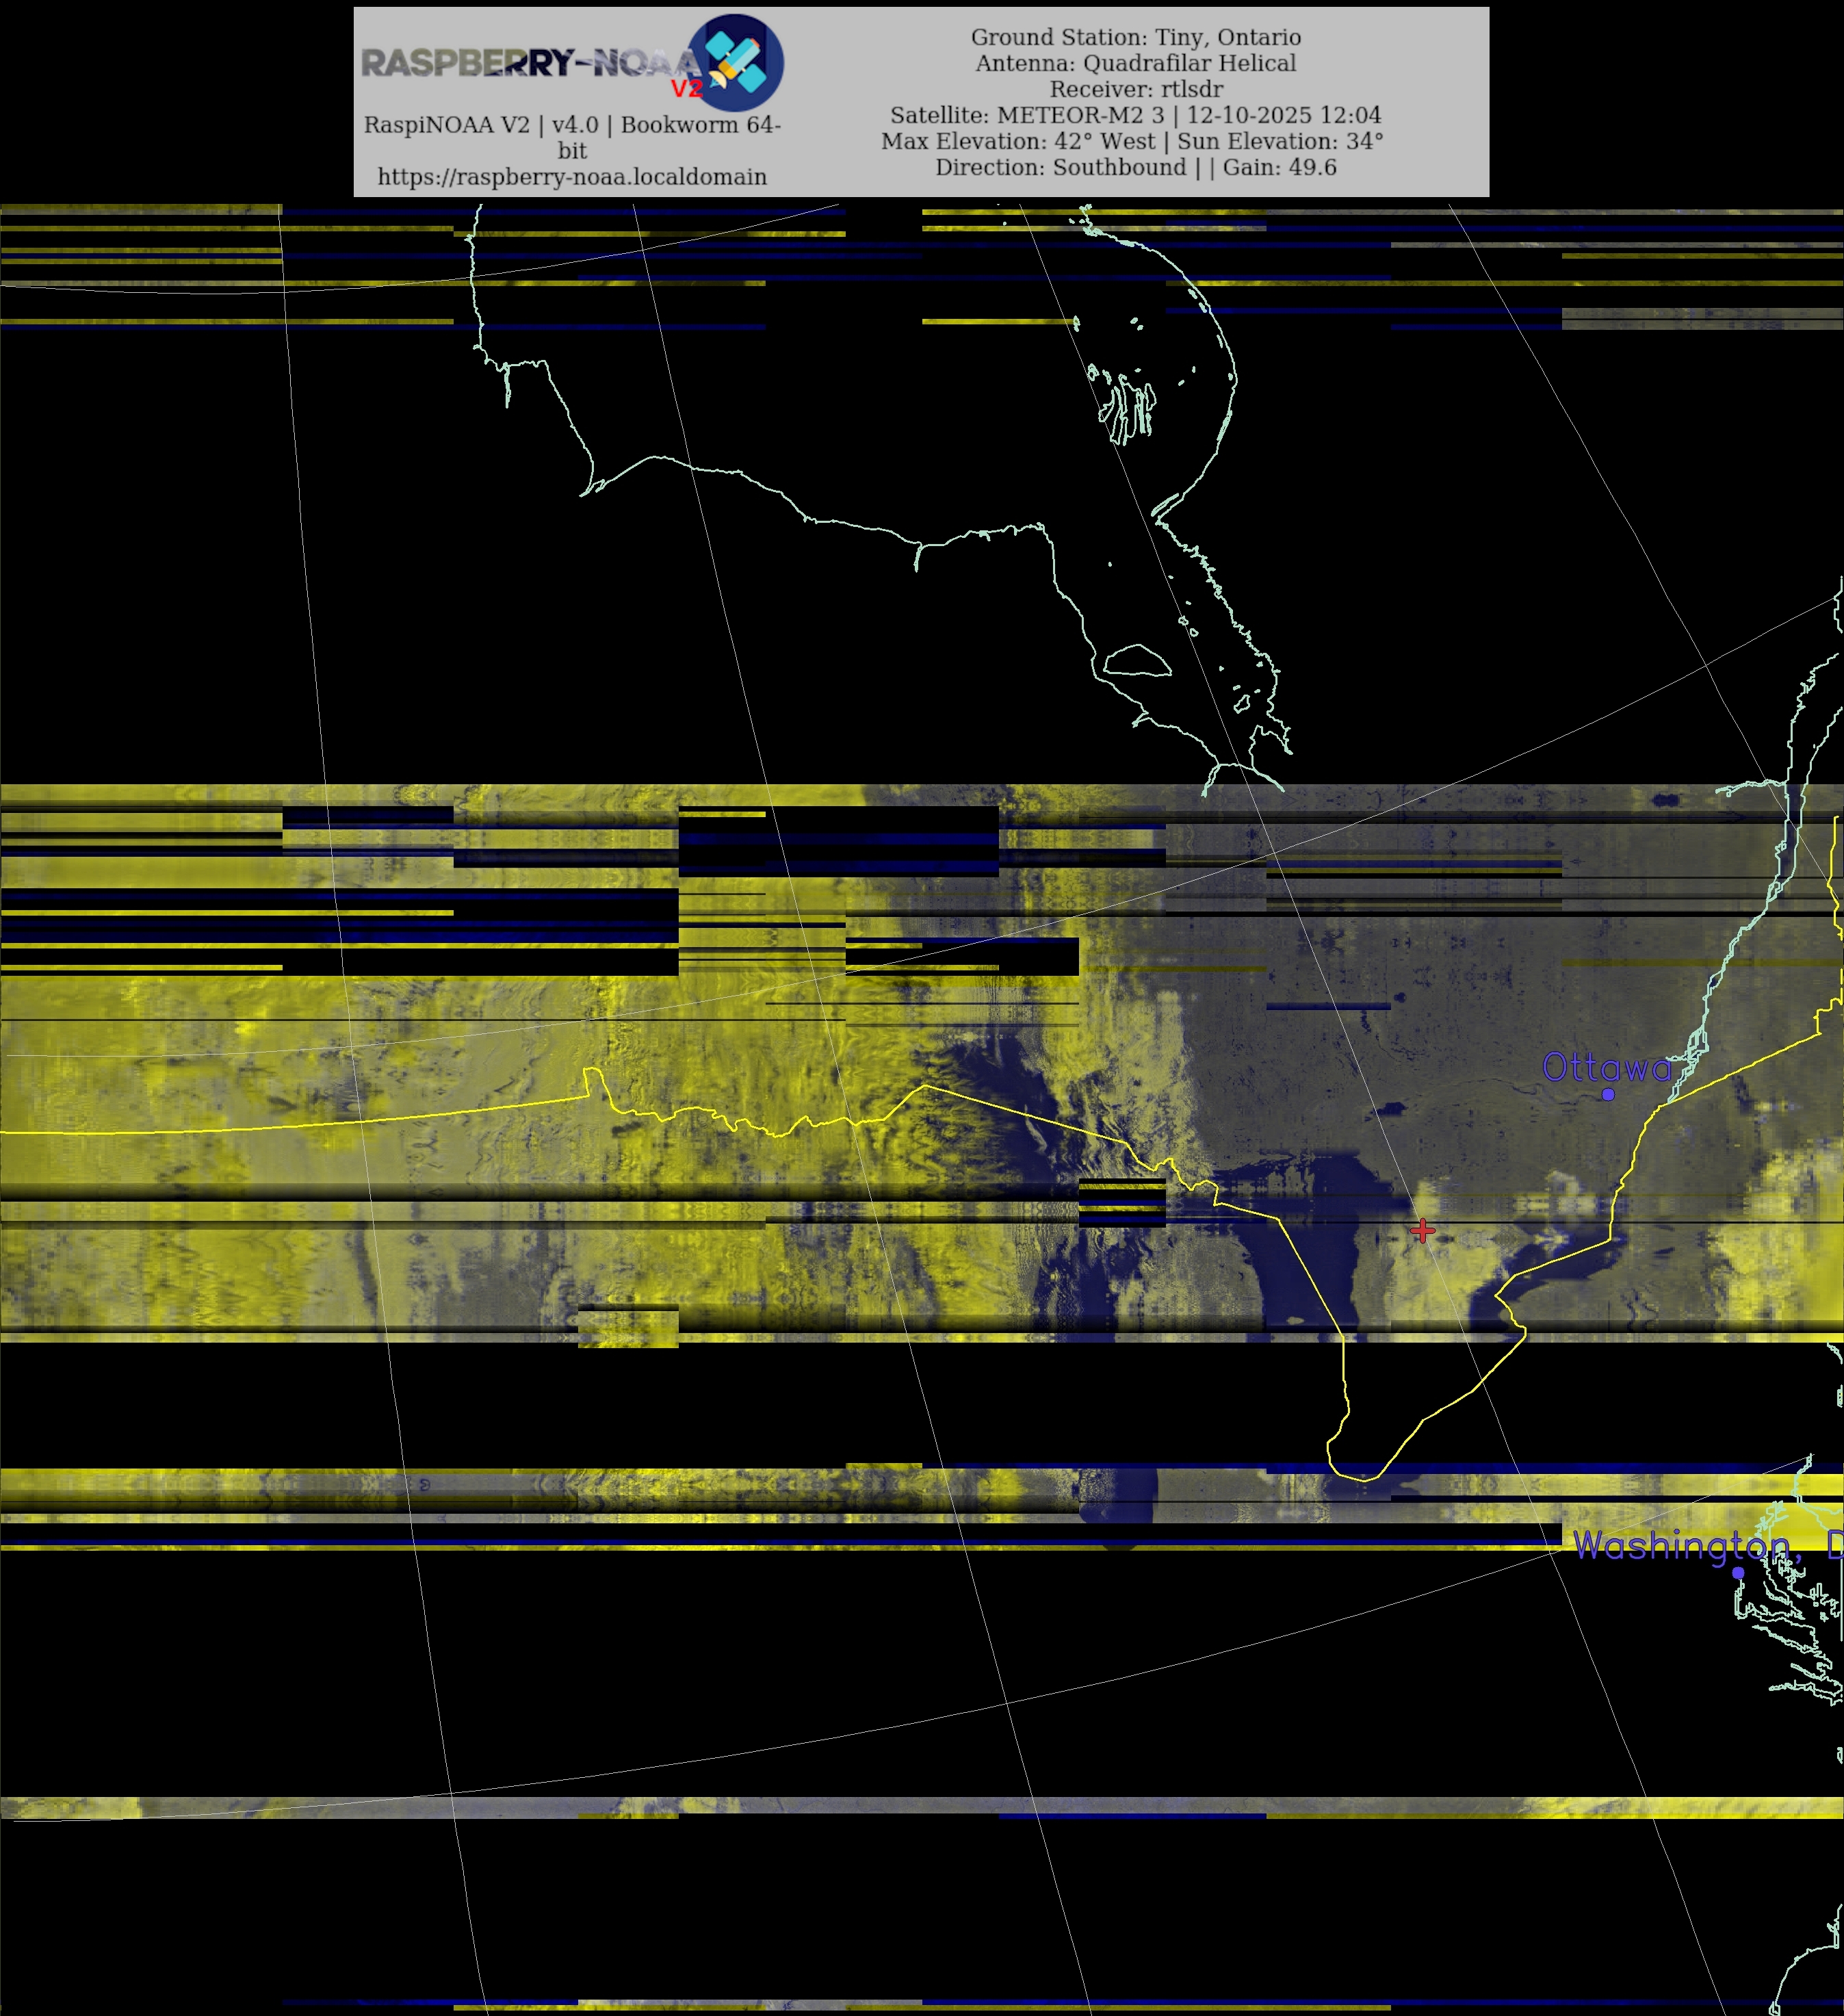
Task: Click the oval lake outline near coastline
Action: coord(1137,661)
